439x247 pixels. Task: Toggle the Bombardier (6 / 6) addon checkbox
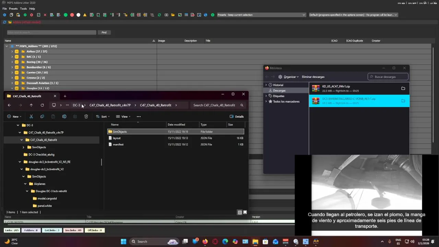[x=16, y=67]
